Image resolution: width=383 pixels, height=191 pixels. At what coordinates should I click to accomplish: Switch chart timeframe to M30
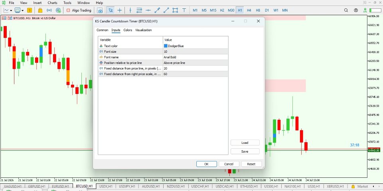coord(231,10)
